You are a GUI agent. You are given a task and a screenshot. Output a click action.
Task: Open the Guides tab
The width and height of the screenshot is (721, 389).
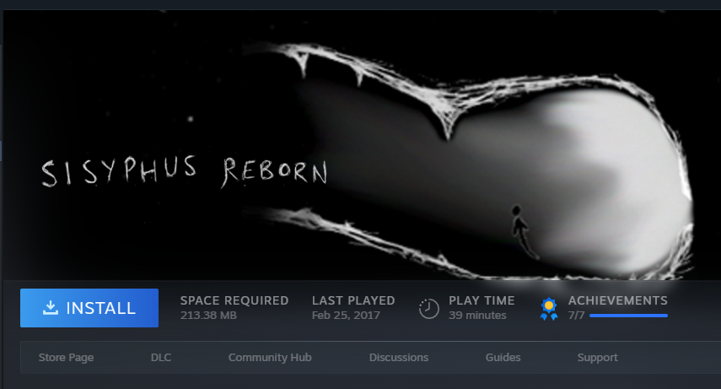(503, 357)
